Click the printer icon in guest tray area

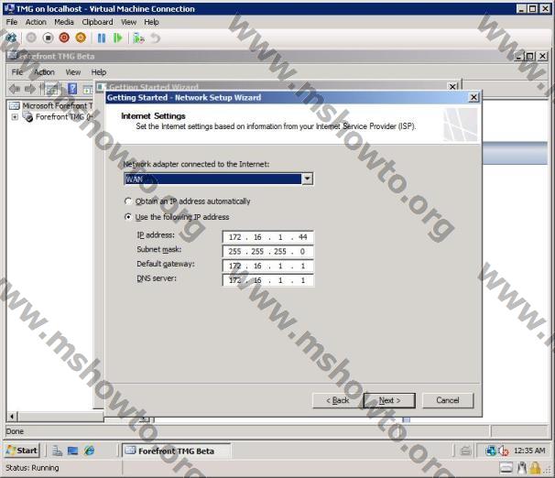tap(465, 451)
